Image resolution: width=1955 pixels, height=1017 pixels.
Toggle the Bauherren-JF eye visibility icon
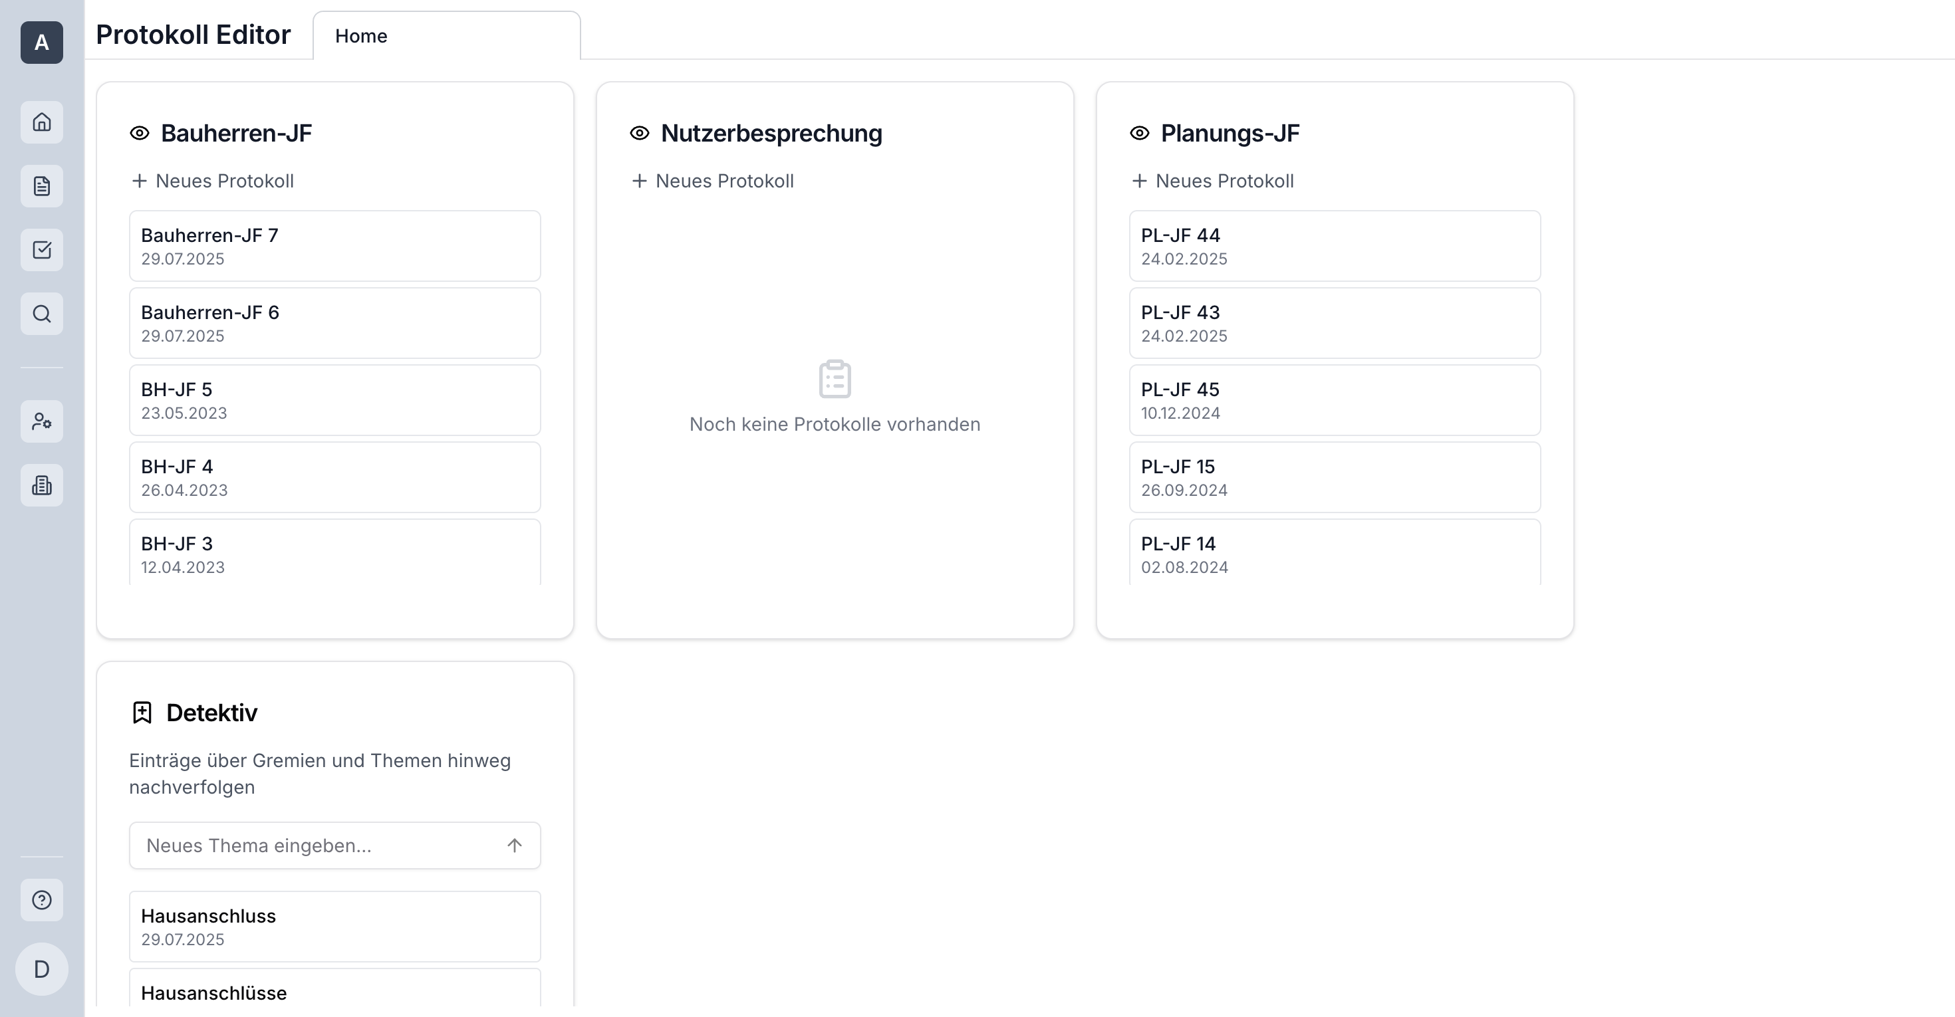click(x=140, y=134)
